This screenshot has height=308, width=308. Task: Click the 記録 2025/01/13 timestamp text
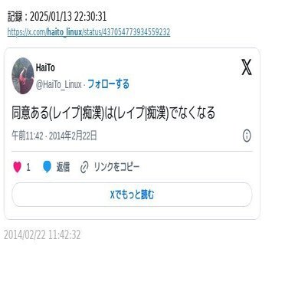(x=57, y=17)
